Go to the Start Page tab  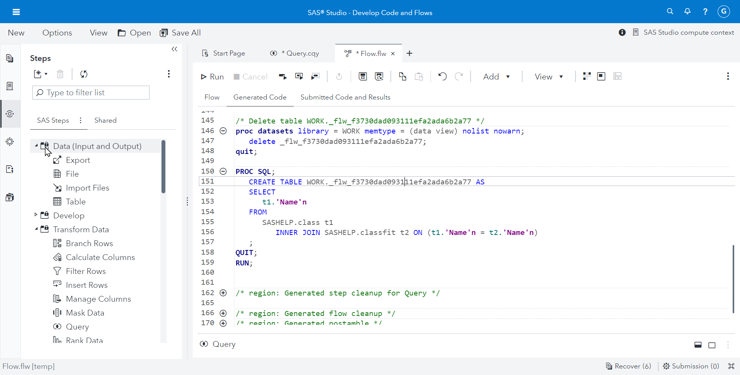click(x=229, y=53)
